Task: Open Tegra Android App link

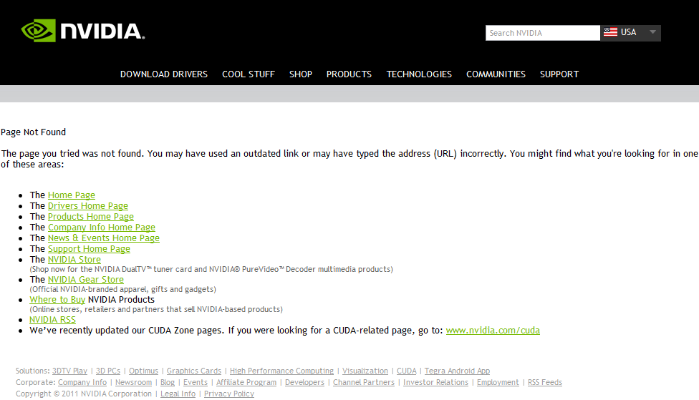Action: (x=457, y=371)
